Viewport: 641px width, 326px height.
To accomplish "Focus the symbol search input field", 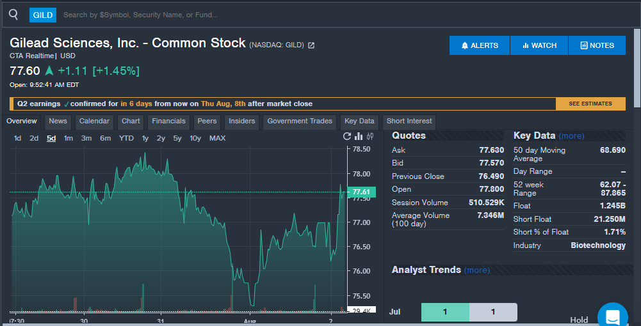I will (x=348, y=15).
